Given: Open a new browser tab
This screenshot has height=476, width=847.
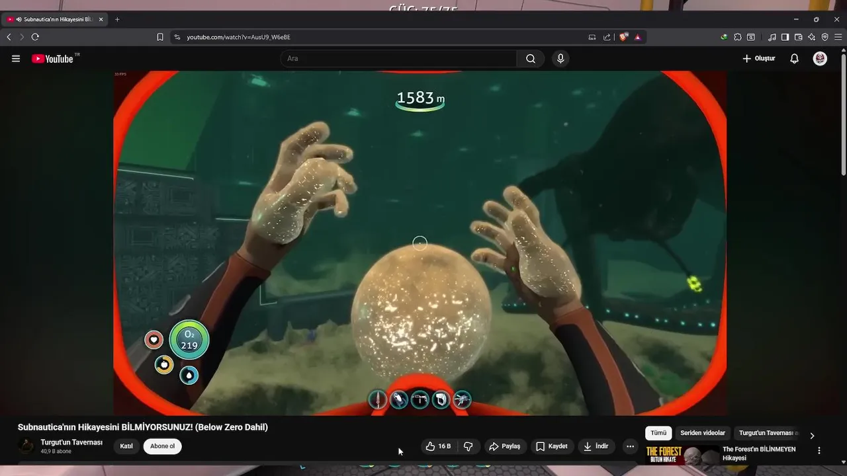Looking at the screenshot, I should click(x=117, y=19).
